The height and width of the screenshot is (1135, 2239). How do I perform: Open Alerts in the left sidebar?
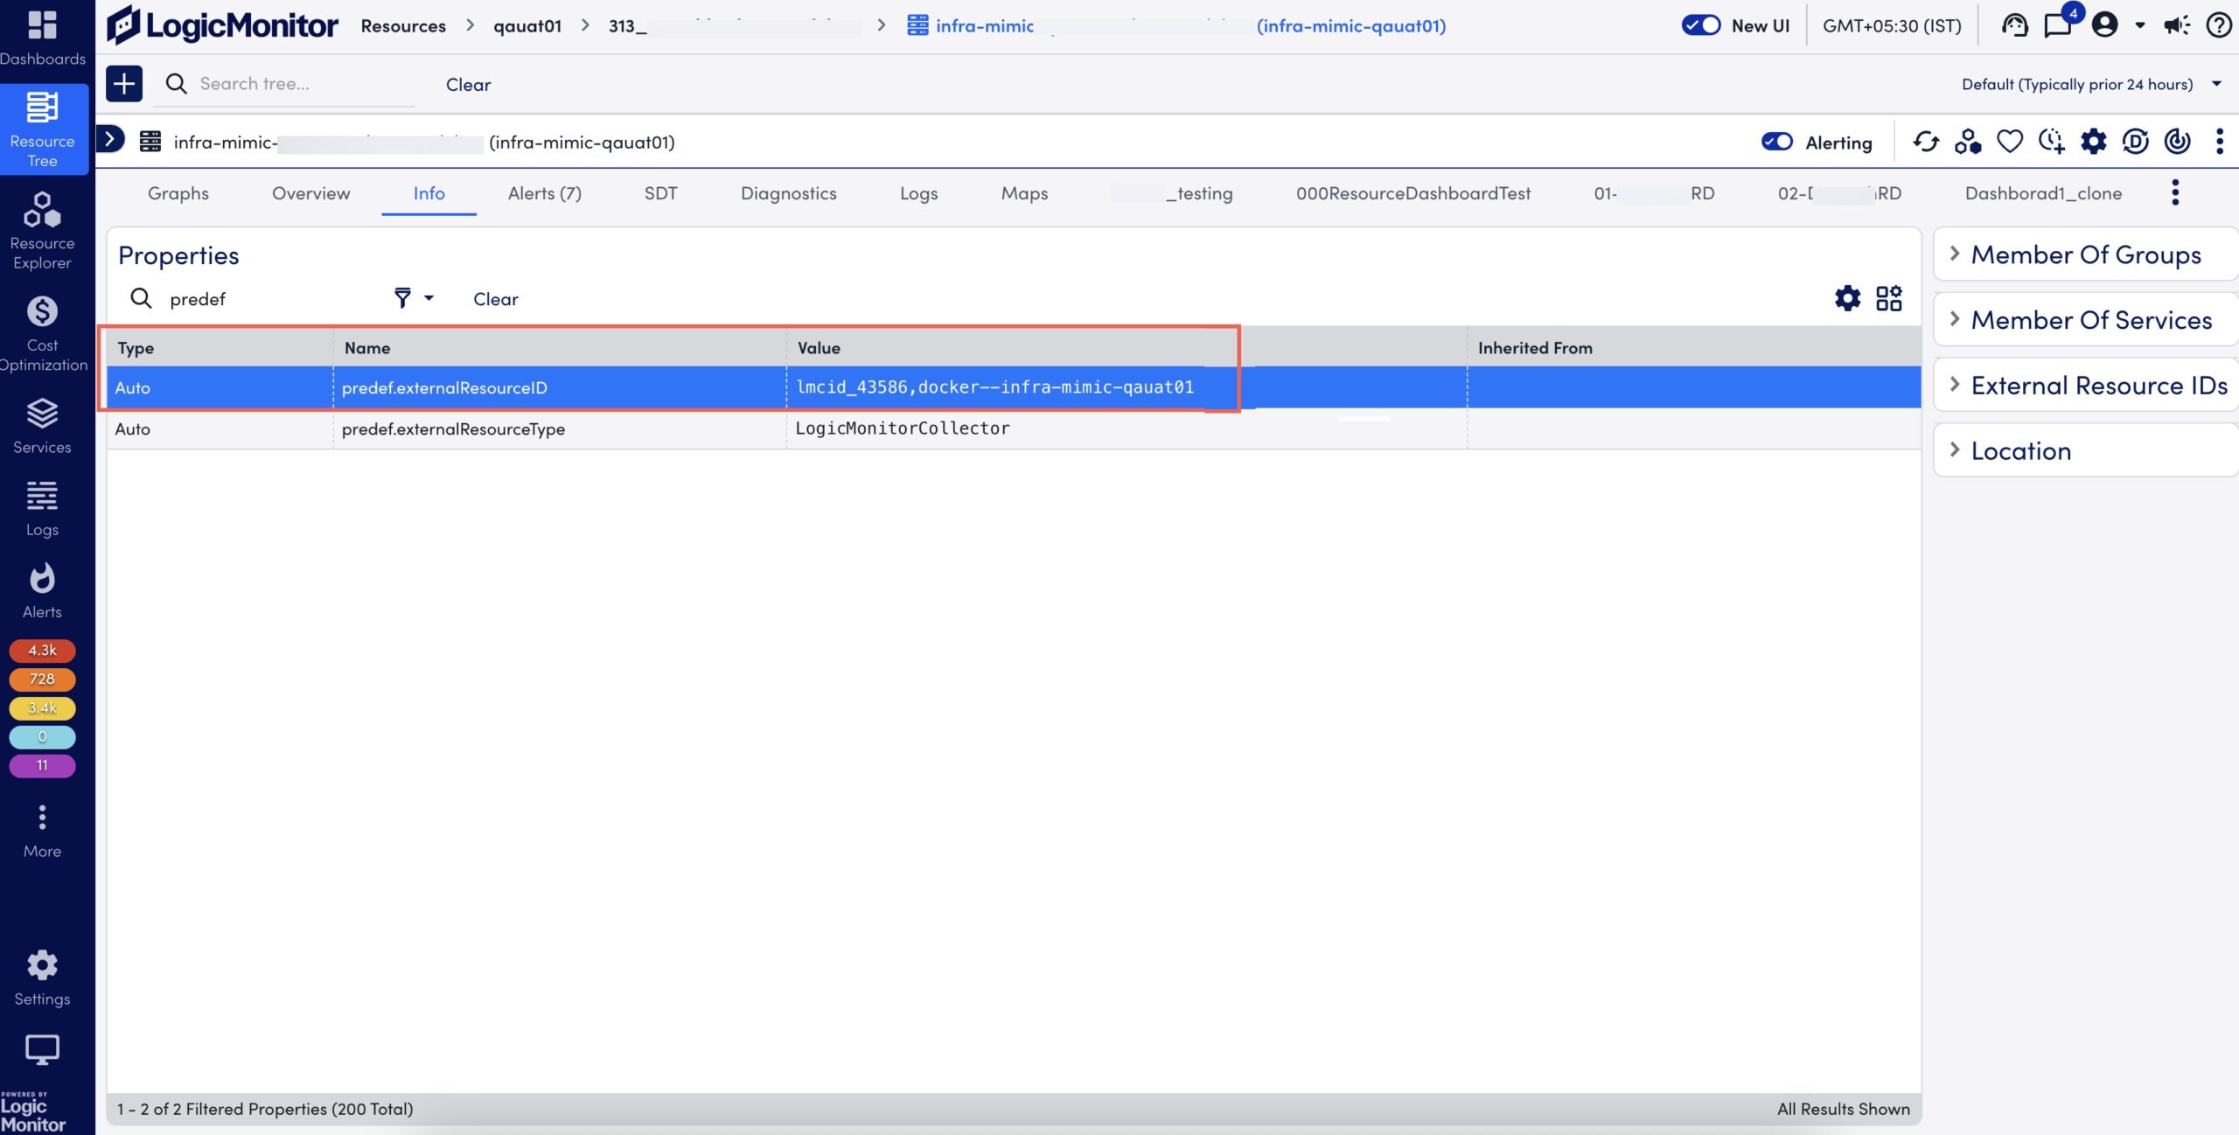coord(42,592)
